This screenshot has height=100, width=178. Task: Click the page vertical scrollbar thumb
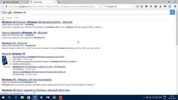pos(177,28)
